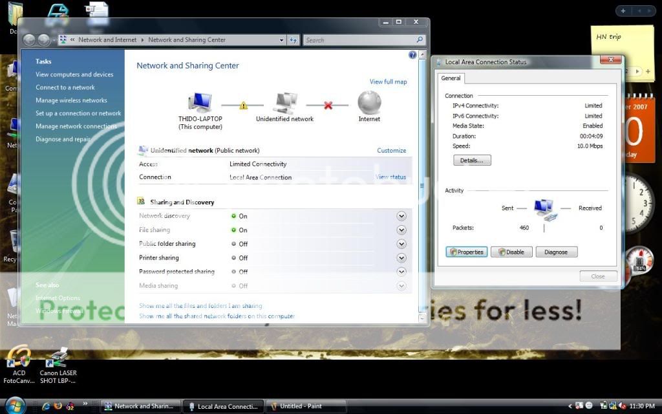Click the blue Help question mark icon

[412, 54]
